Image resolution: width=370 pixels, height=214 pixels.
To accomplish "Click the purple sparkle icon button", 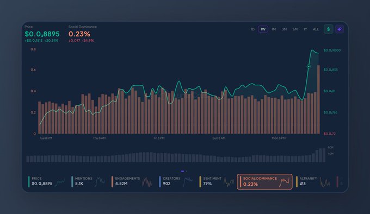I will [340, 29].
